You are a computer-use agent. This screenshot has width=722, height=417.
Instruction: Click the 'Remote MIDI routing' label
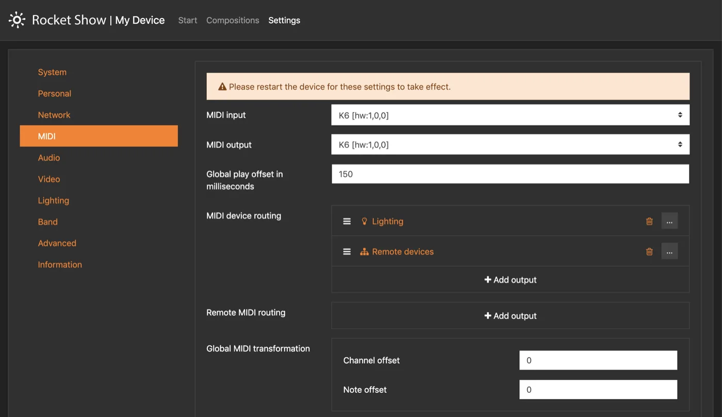click(x=246, y=312)
